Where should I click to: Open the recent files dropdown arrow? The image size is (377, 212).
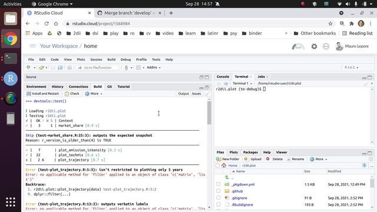pyautogui.click(x=47, y=68)
